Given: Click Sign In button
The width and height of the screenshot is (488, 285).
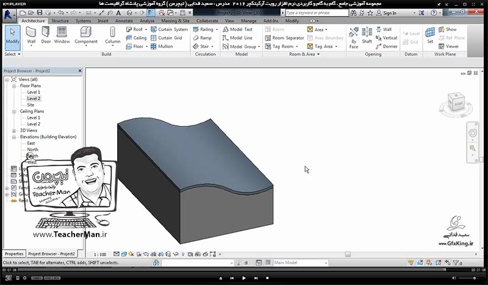Looking at the screenshot, I should coord(387,13).
